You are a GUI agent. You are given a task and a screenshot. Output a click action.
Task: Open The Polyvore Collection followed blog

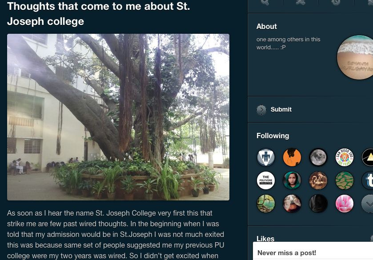266,180
